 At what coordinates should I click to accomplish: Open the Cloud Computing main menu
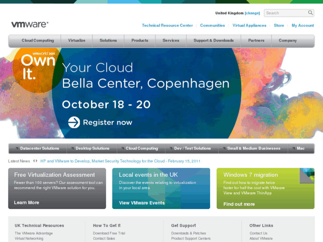(38, 40)
